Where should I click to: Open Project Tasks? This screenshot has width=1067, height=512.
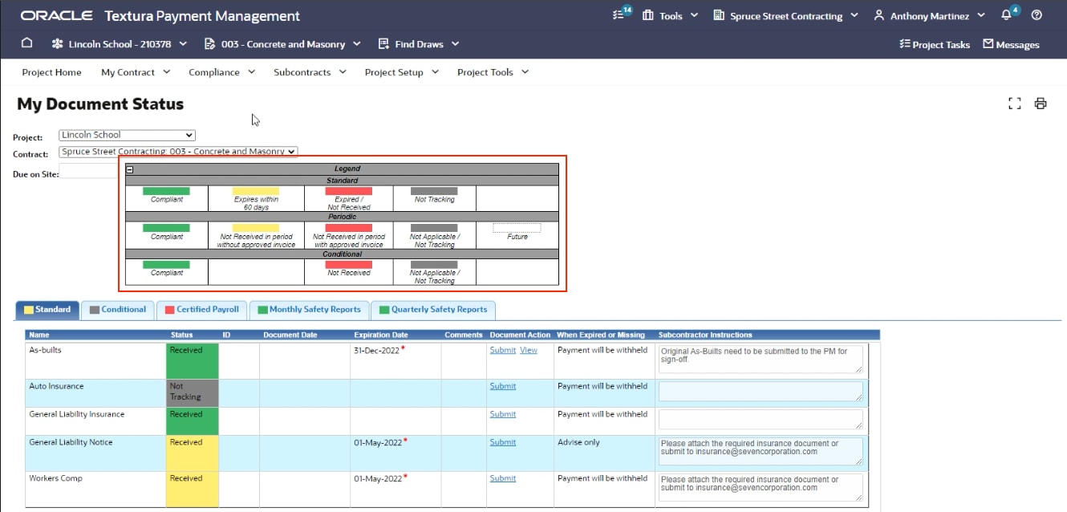935,45
